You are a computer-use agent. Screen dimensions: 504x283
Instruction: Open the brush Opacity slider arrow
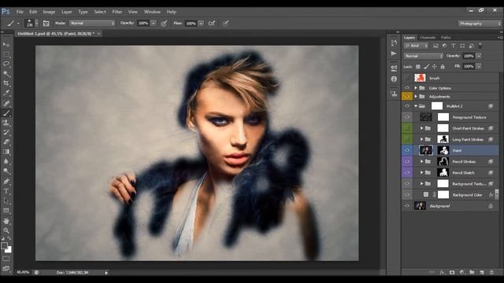(x=154, y=23)
